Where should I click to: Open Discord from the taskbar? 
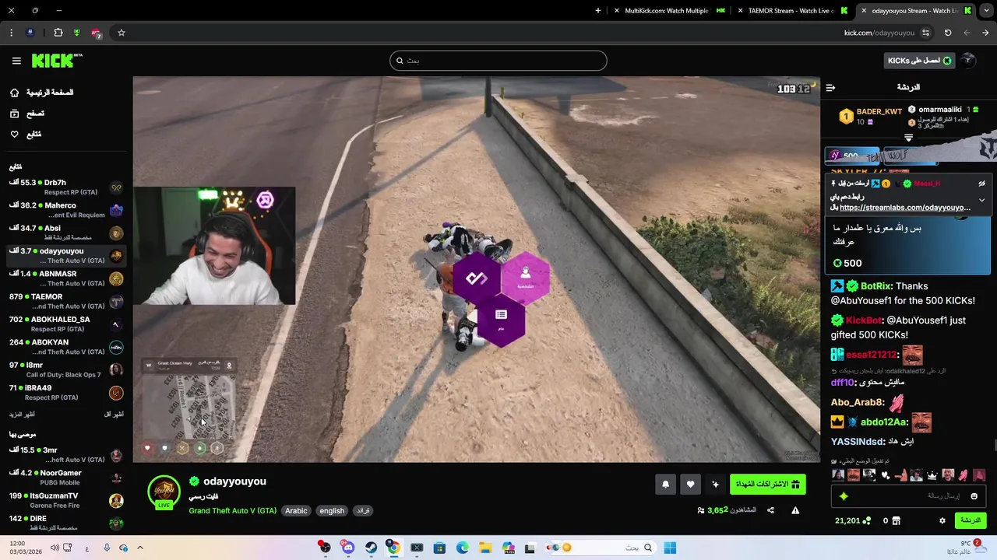tap(348, 548)
